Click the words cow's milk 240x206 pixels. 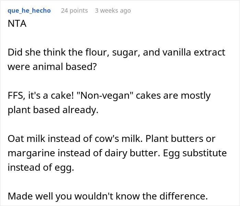119,139
